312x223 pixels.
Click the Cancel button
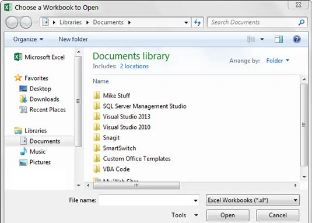[x=278, y=215]
